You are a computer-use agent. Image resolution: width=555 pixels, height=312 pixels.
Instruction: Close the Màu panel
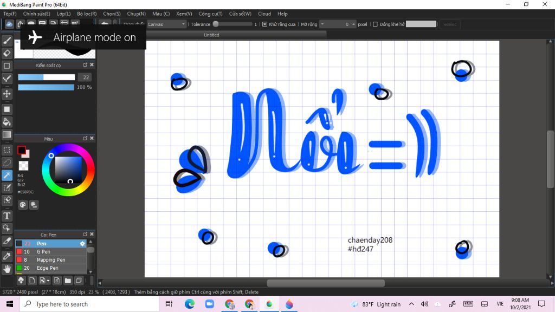[92, 138]
